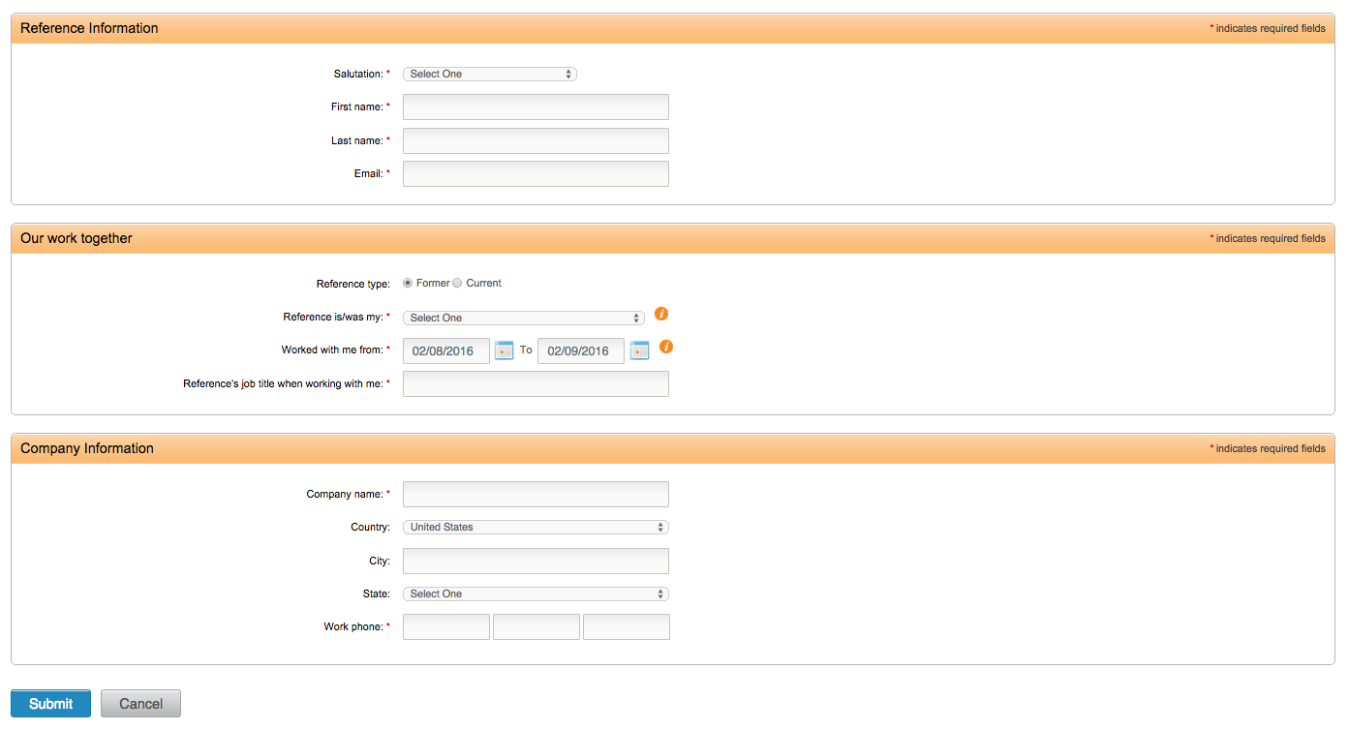This screenshot has height=730, width=1348.
Task: Open the calendar picker for start date
Action: point(504,350)
